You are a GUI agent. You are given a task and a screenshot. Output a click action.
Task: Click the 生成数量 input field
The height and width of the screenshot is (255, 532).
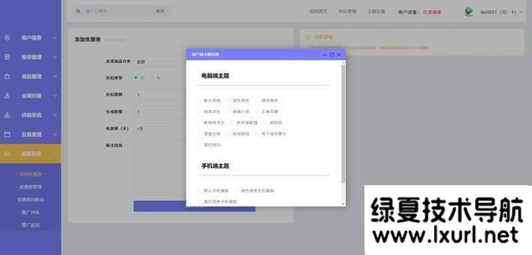[160, 112]
